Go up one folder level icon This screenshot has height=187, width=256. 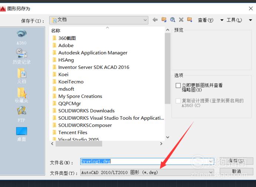point(164,20)
